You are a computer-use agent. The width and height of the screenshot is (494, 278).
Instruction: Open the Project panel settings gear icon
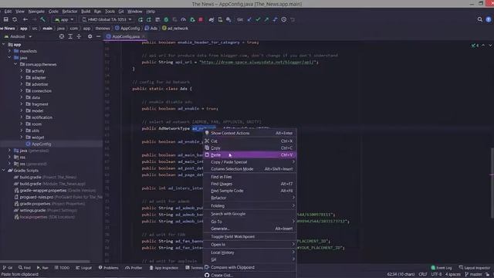[x=90, y=36]
